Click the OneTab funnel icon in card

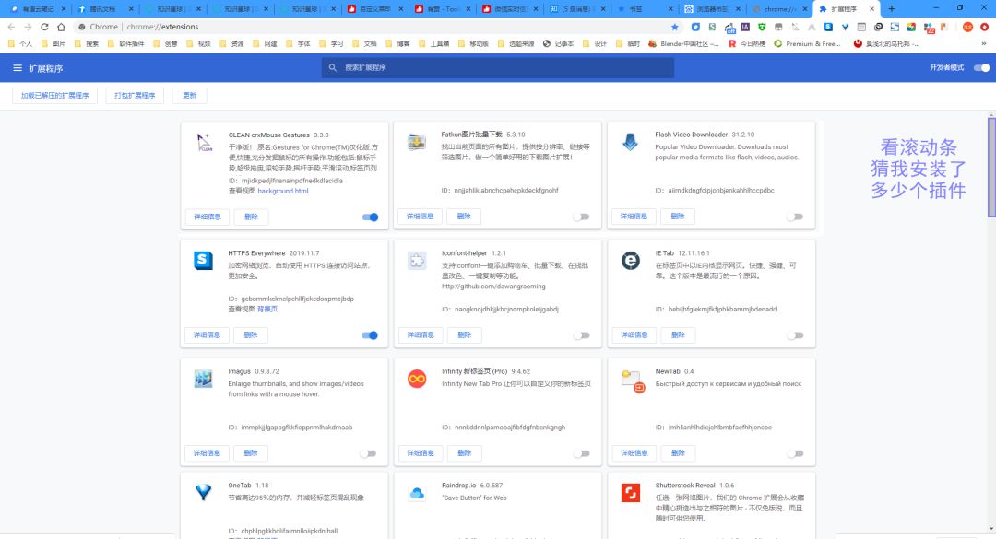[x=203, y=492]
